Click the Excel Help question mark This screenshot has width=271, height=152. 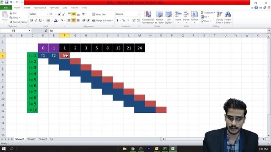pos(256,8)
